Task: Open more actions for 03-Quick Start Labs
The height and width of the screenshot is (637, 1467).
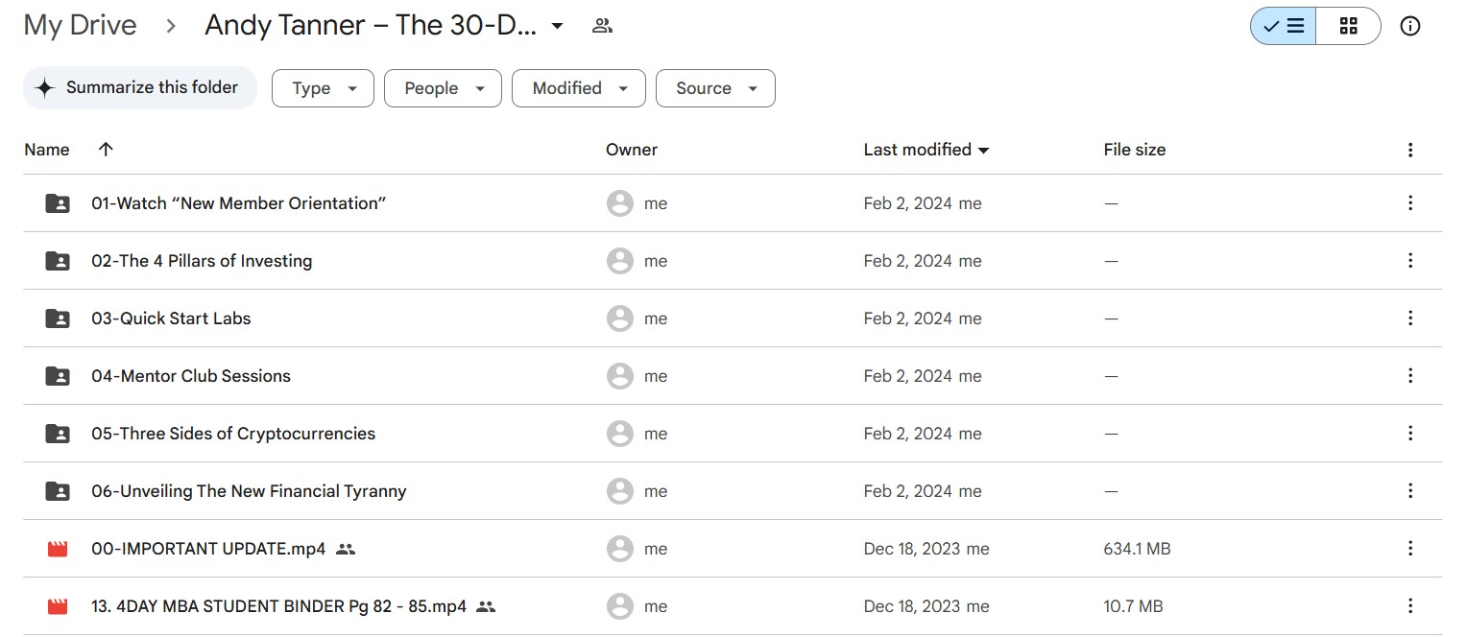Action: click(1409, 318)
